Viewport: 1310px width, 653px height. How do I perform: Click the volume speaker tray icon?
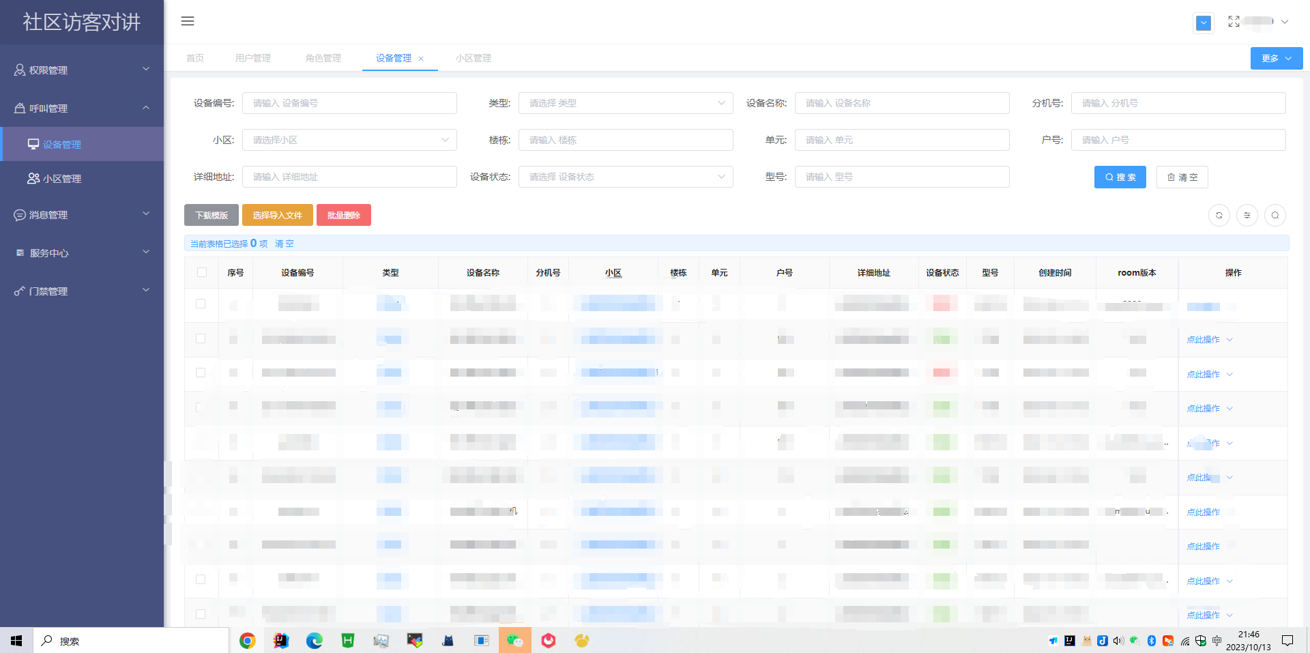tap(1118, 641)
